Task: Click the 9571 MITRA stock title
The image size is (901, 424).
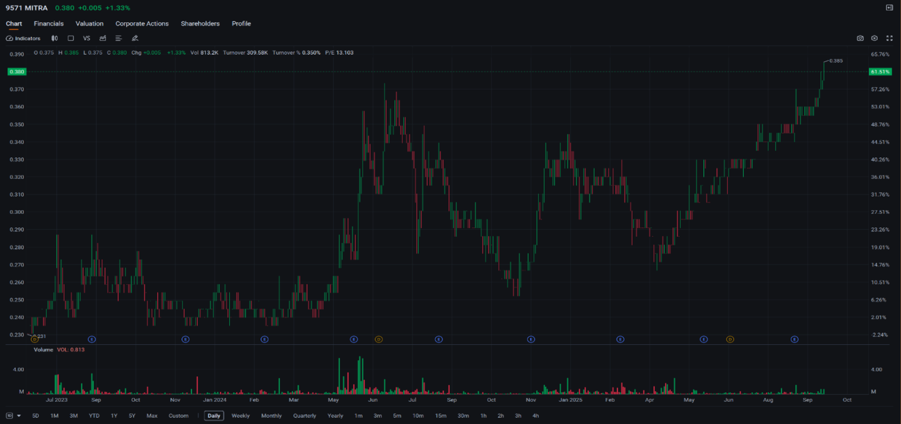Action: tap(26, 8)
